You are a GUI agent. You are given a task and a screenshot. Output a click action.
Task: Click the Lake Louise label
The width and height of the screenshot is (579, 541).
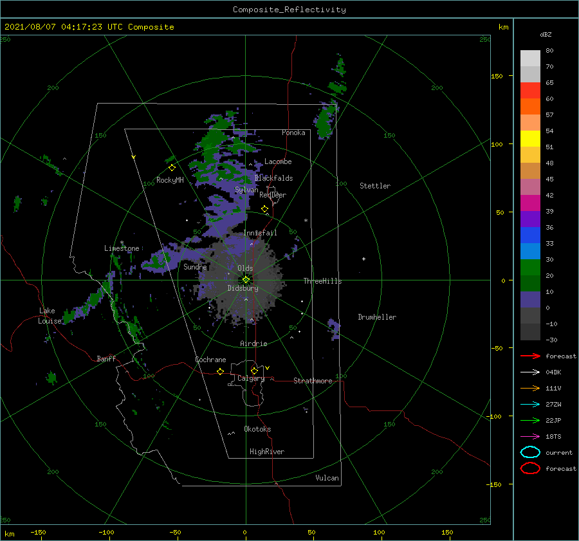(x=50, y=316)
